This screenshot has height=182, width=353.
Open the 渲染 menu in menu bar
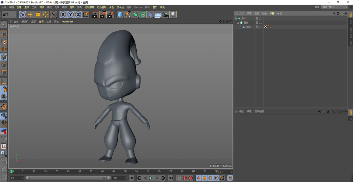click(x=72, y=7)
